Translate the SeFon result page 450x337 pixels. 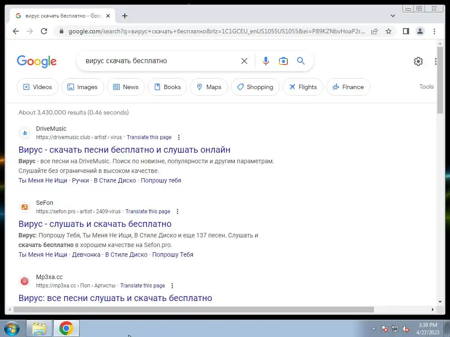[148, 212]
